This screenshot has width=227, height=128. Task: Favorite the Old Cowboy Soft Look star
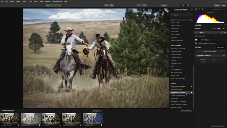pos(81,125)
